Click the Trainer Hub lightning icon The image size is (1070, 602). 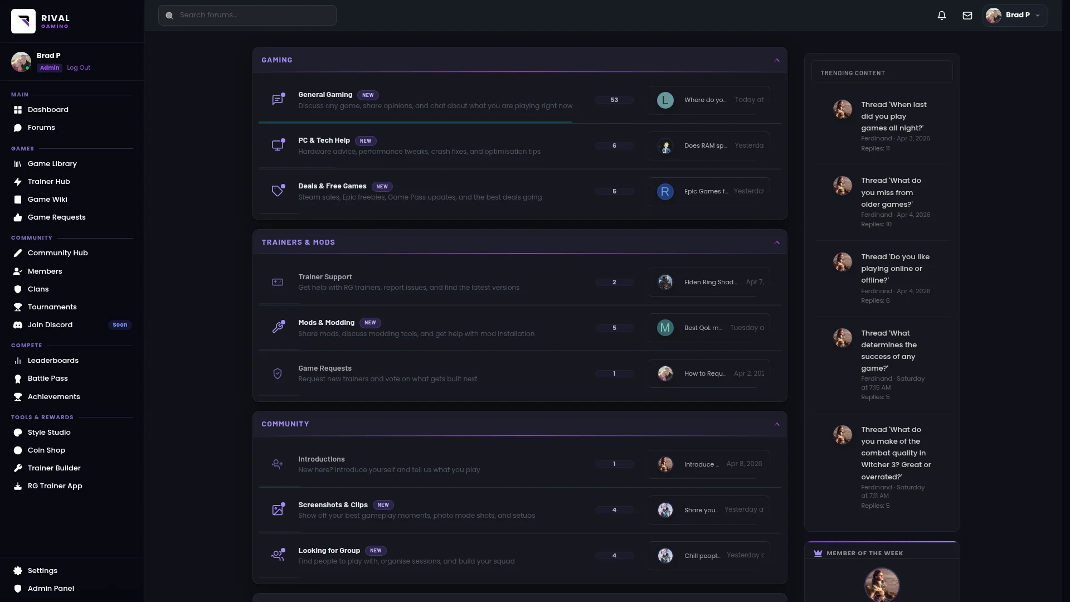18,182
